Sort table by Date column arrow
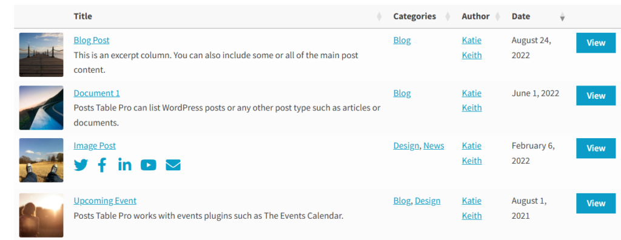Viewport: 621px width, 240px height. [x=562, y=17]
